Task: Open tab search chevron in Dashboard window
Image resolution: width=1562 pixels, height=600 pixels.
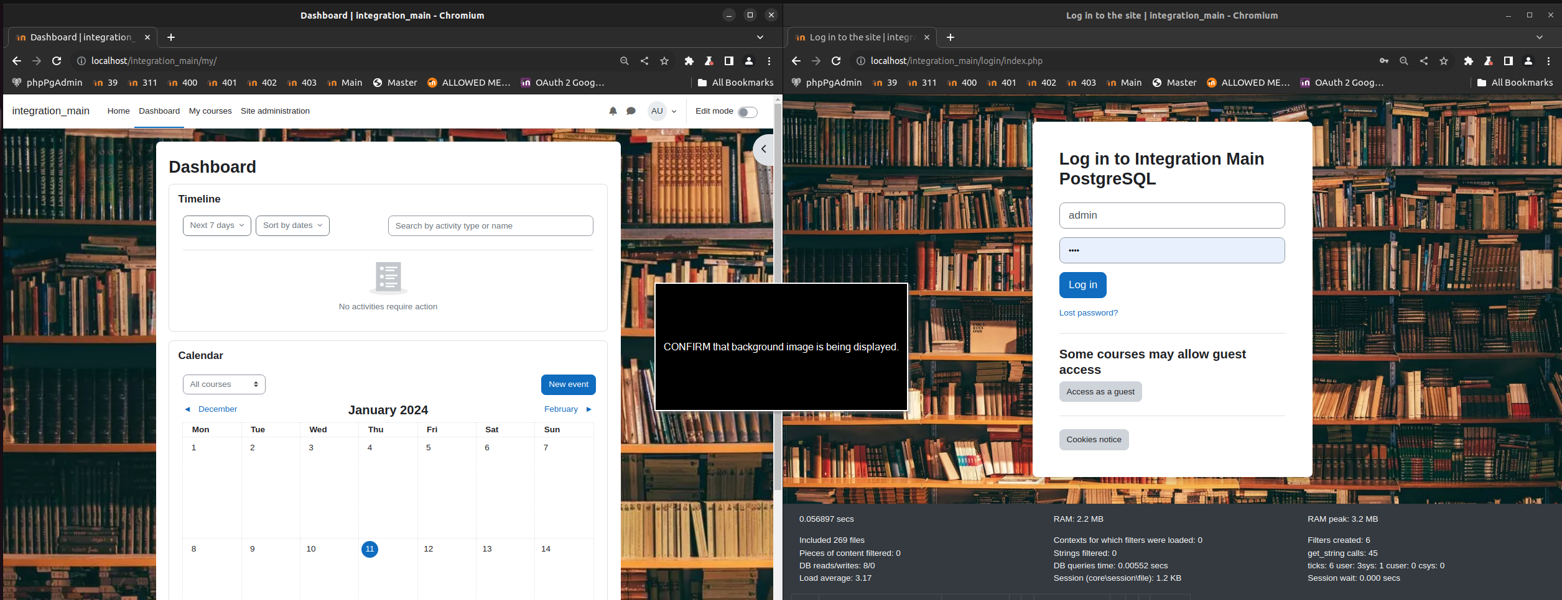Action: coord(760,37)
